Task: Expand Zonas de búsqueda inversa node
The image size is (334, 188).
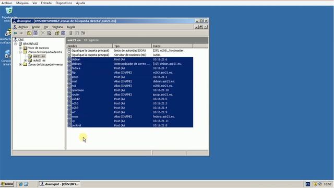Action: click(x=20, y=65)
